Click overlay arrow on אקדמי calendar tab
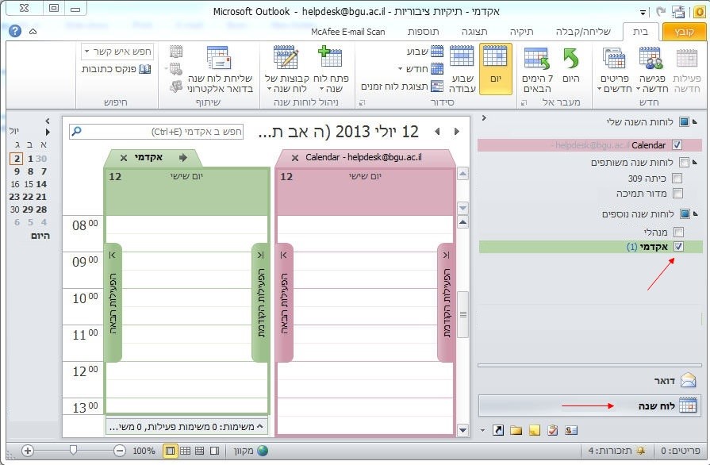The image size is (710, 465). [183, 157]
